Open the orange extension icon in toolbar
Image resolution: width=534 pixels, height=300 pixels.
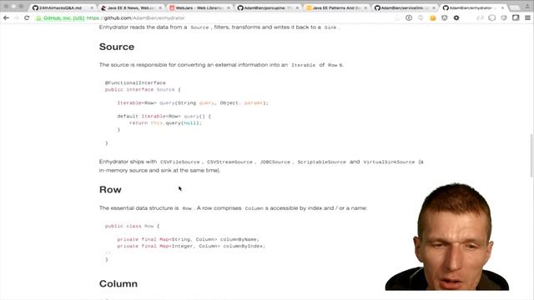point(432,17)
